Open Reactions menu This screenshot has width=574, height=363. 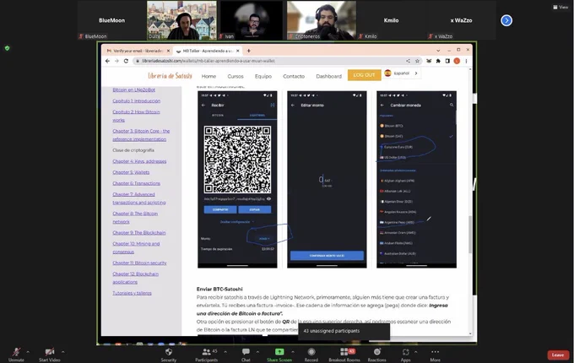pos(376,355)
